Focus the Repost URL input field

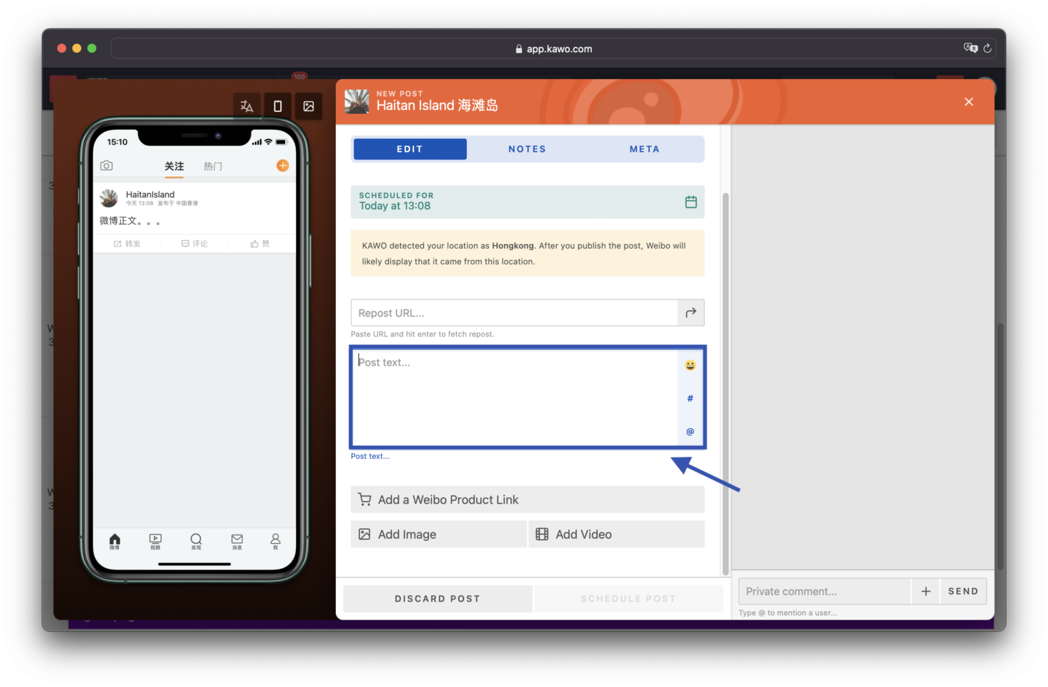514,313
